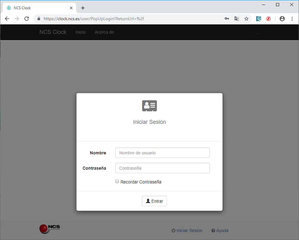Open Acerca de in navigation bar

[104, 32]
